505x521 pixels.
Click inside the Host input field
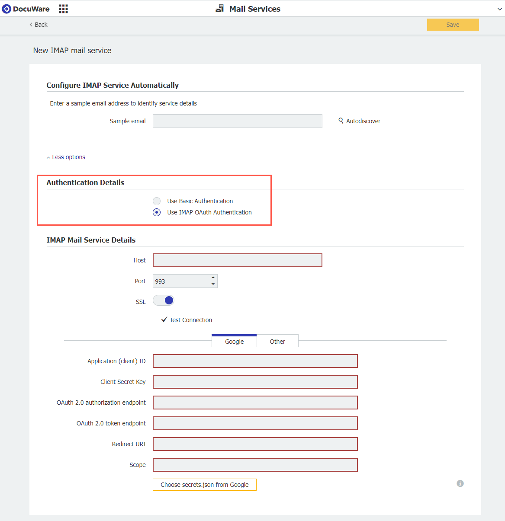pyautogui.click(x=237, y=260)
